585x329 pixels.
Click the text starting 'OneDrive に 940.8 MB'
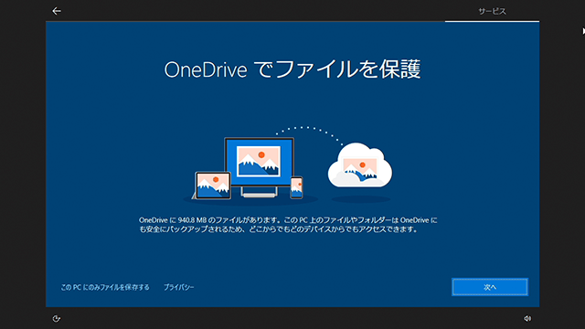click(x=288, y=225)
